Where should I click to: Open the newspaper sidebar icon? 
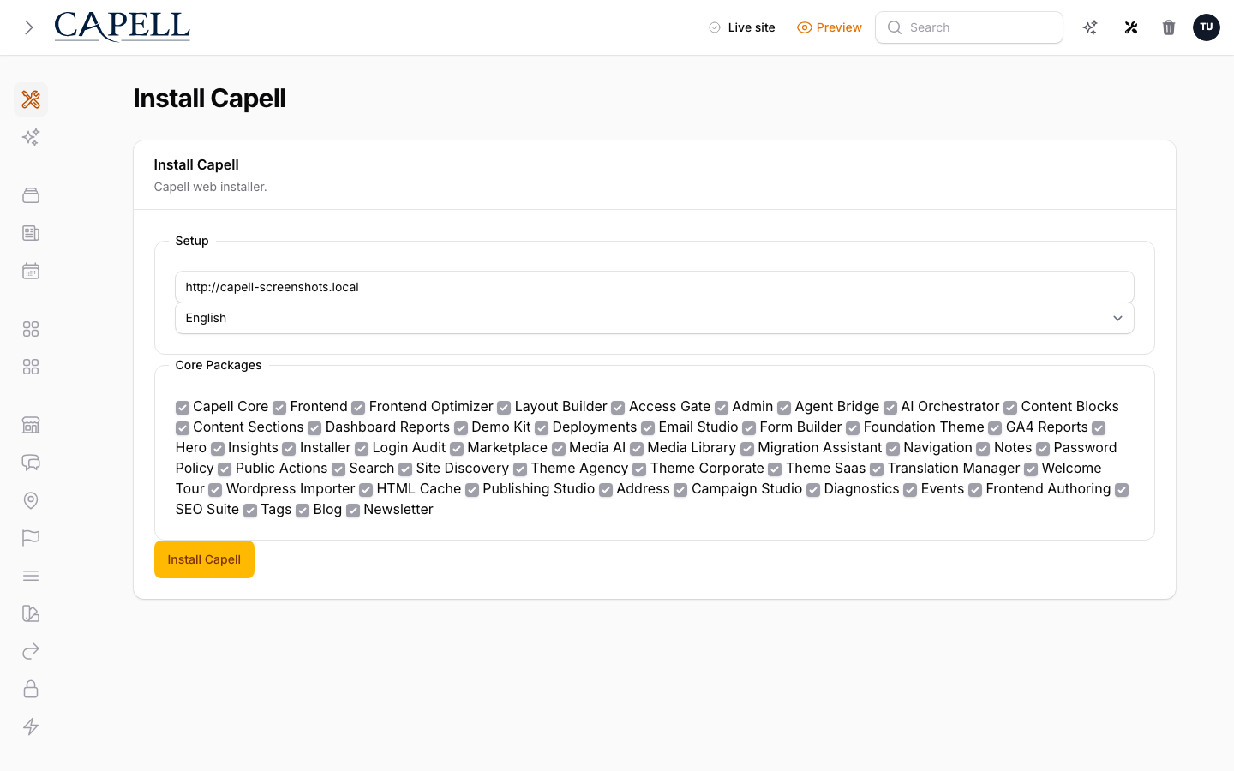(x=31, y=233)
